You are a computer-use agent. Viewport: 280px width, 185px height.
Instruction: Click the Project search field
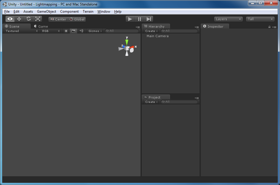pyautogui.click(x=179, y=102)
